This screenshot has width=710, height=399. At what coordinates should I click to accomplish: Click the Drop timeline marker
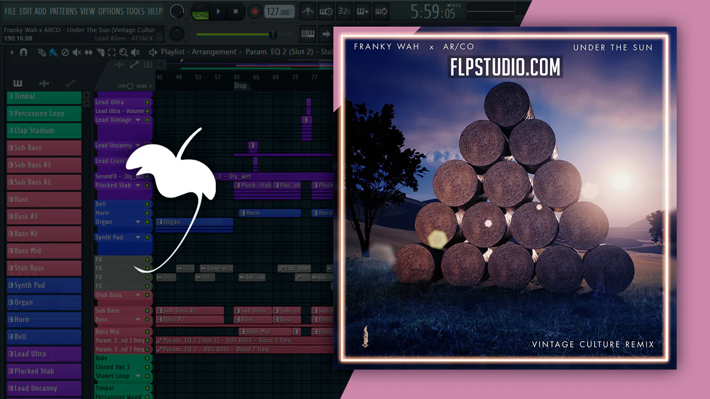pos(240,86)
